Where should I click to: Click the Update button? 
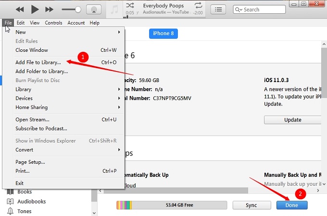click(x=292, y=120)
